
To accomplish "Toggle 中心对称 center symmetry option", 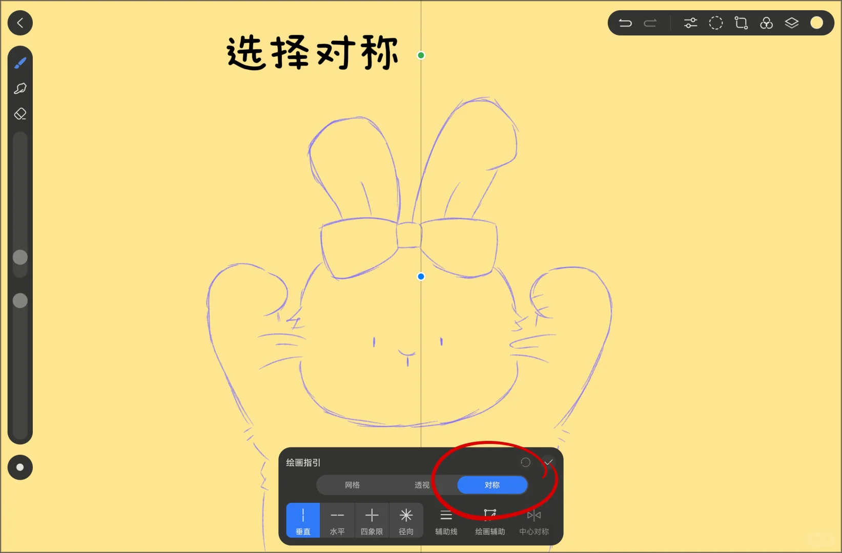I will tap(533, 520).
